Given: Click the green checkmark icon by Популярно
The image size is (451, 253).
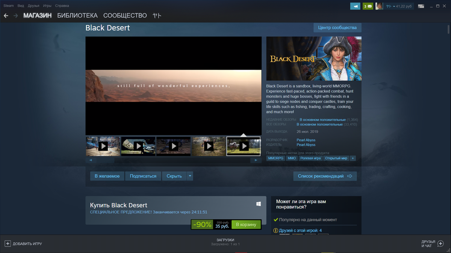Looking at the screenshot, I should 276,220.
